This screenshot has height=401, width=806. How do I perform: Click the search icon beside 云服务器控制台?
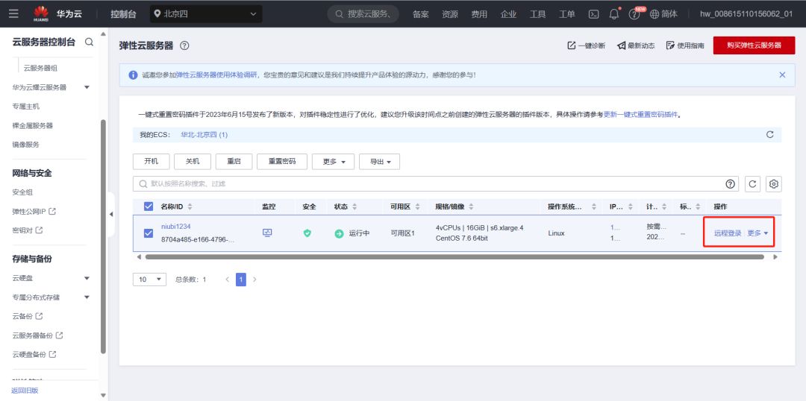[89, 42]
